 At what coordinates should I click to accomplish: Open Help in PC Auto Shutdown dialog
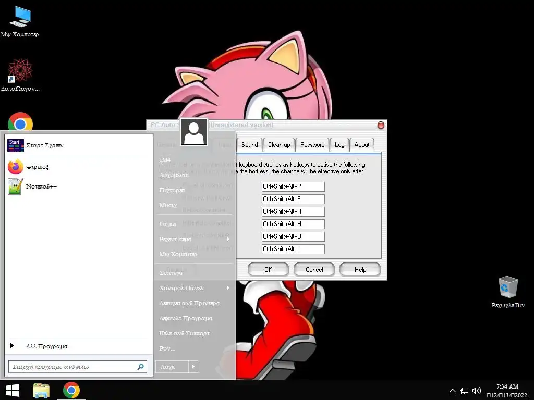360,269
